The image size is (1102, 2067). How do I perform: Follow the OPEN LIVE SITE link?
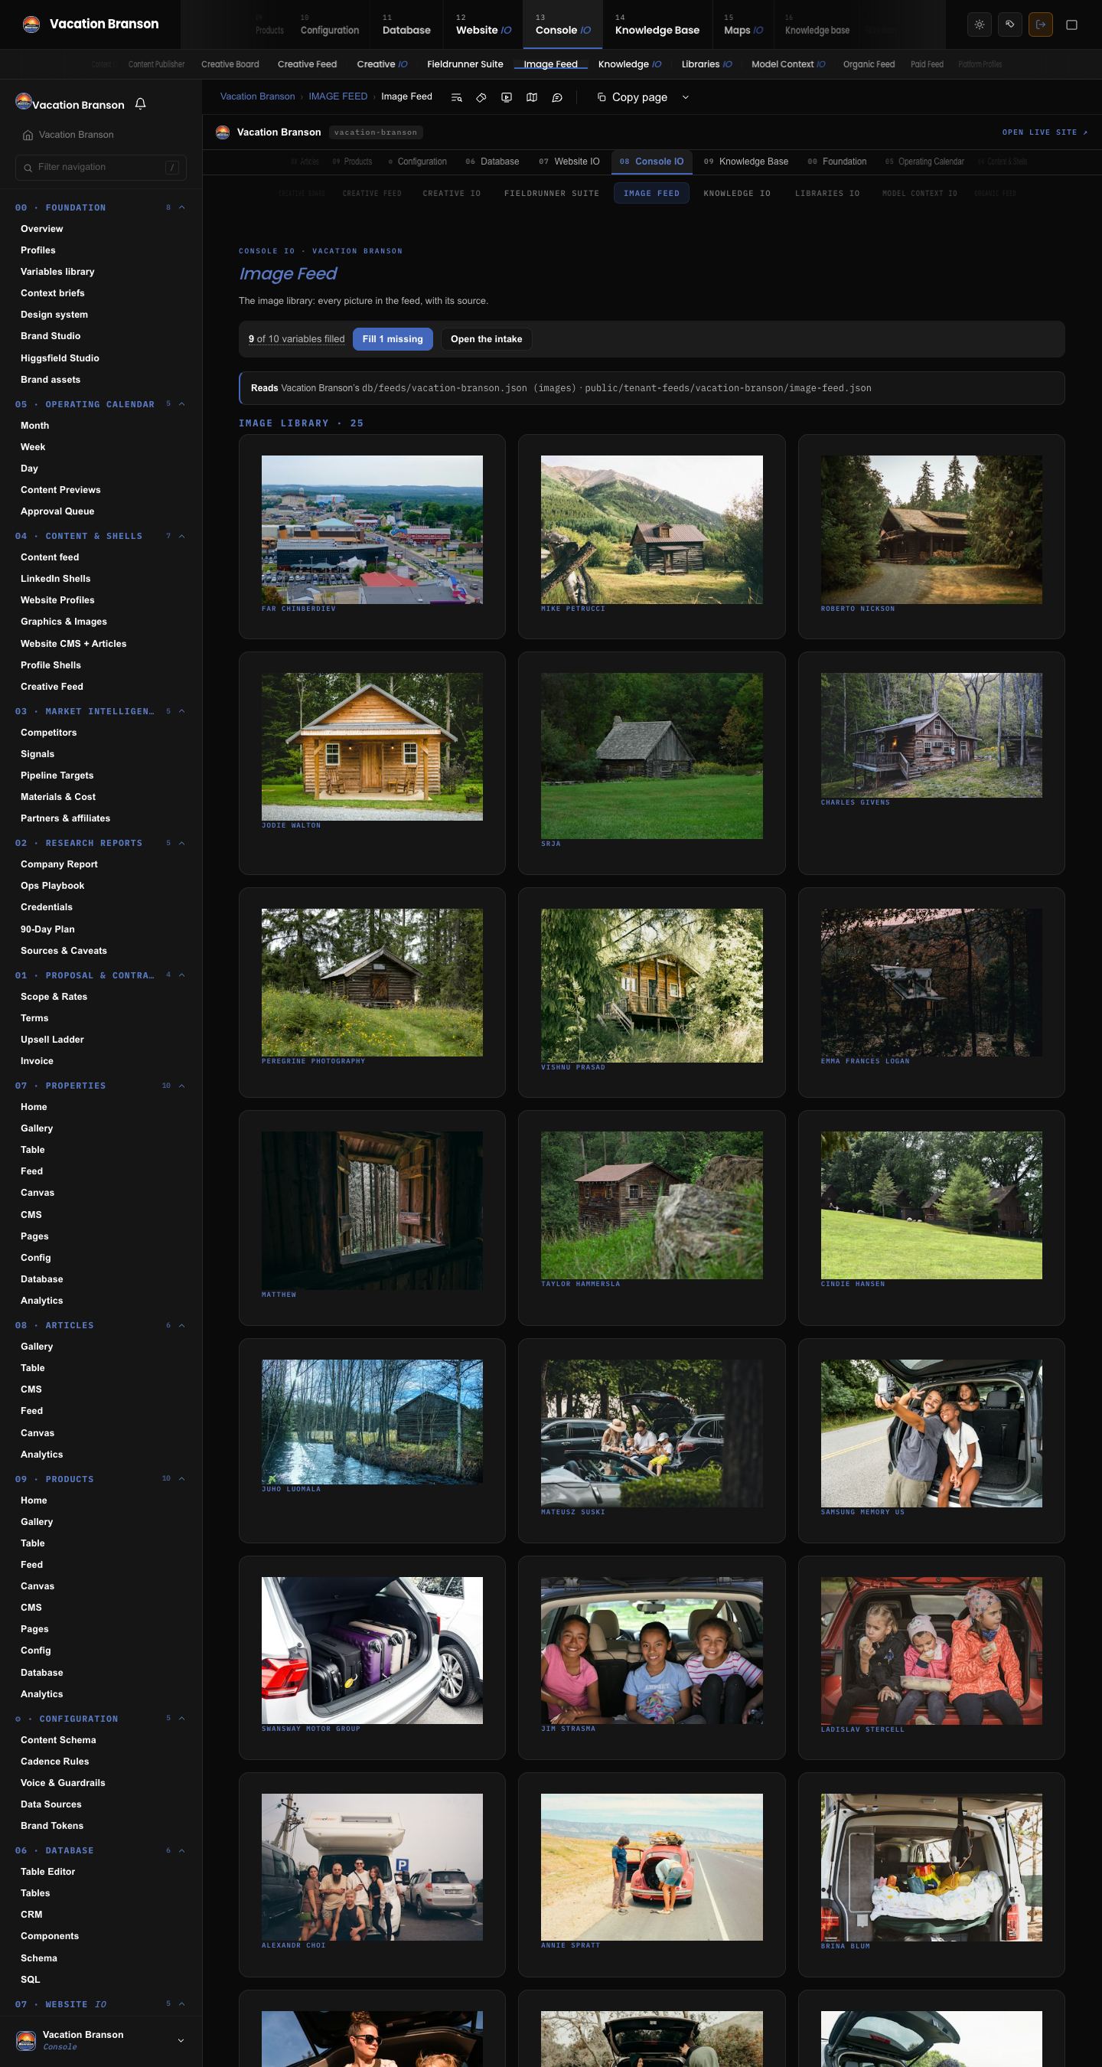pyautogui.click(x=1045, y=132)
